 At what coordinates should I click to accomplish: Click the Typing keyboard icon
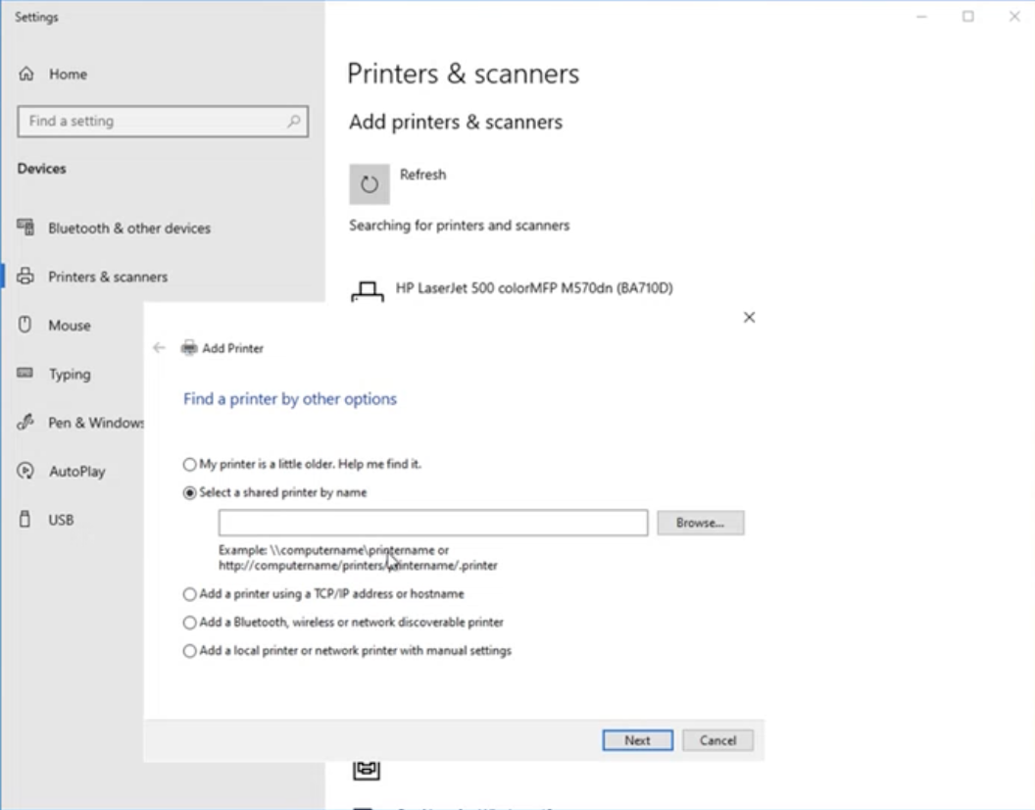coord(26,374)
